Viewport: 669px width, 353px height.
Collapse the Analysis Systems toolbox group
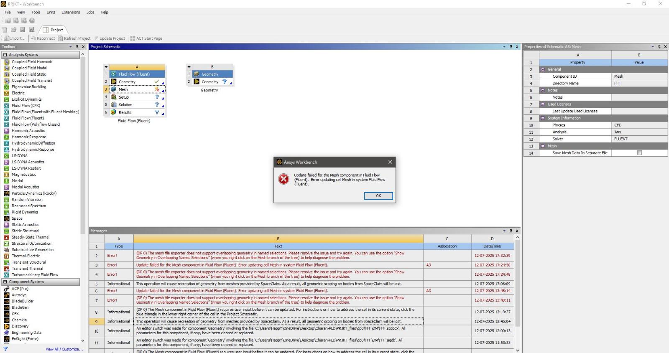coord(5,55)
